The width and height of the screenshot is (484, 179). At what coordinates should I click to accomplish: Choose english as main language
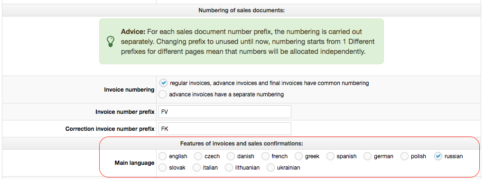162,156
